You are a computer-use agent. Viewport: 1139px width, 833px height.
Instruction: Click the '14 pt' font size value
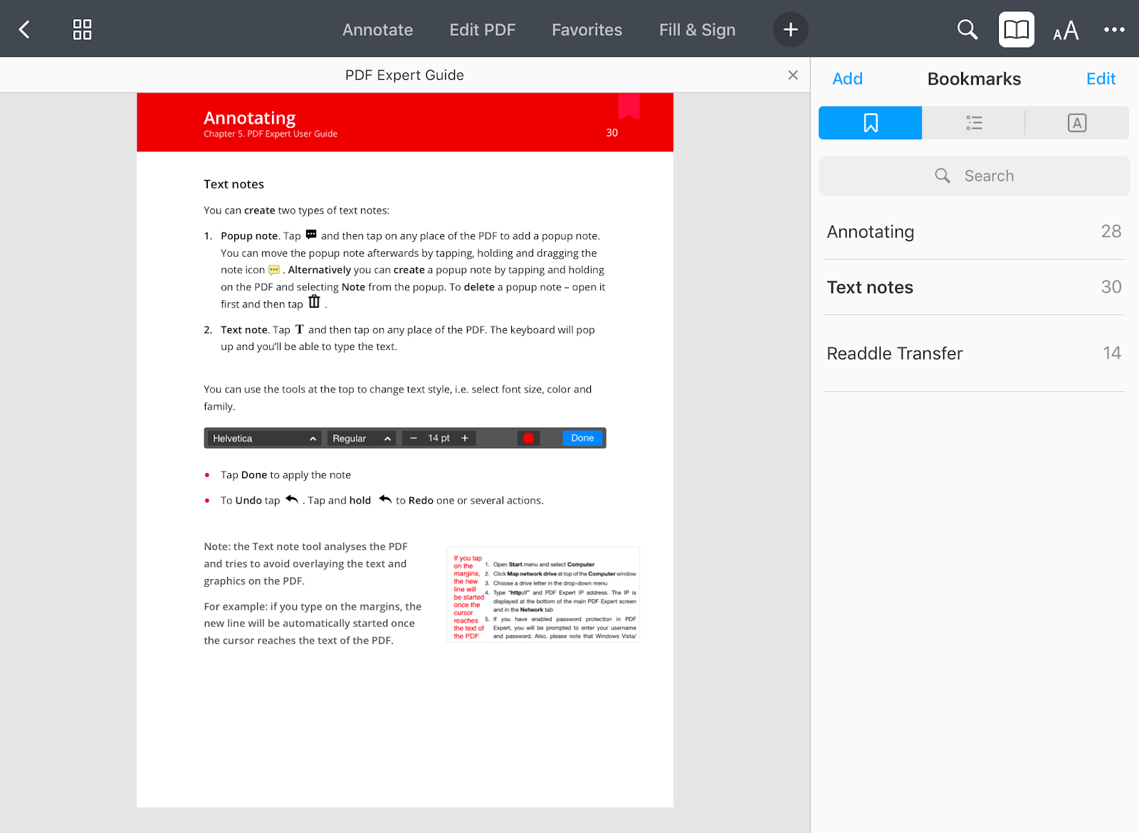click(x=439, y=438)
